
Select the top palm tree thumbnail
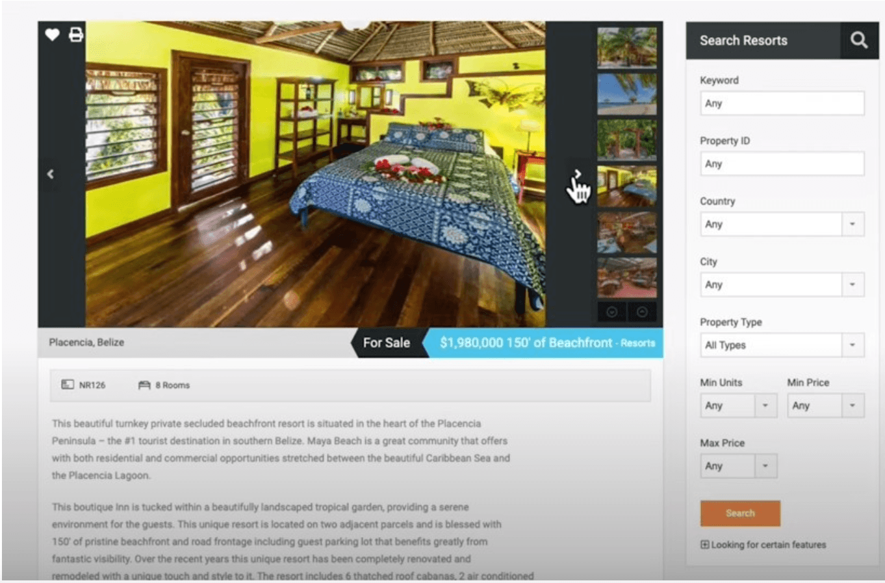[x=627, y=47]
